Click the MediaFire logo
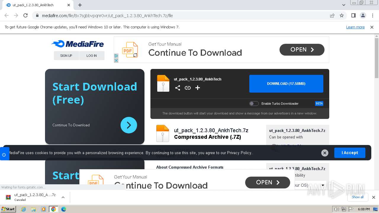 click(78, 44)
